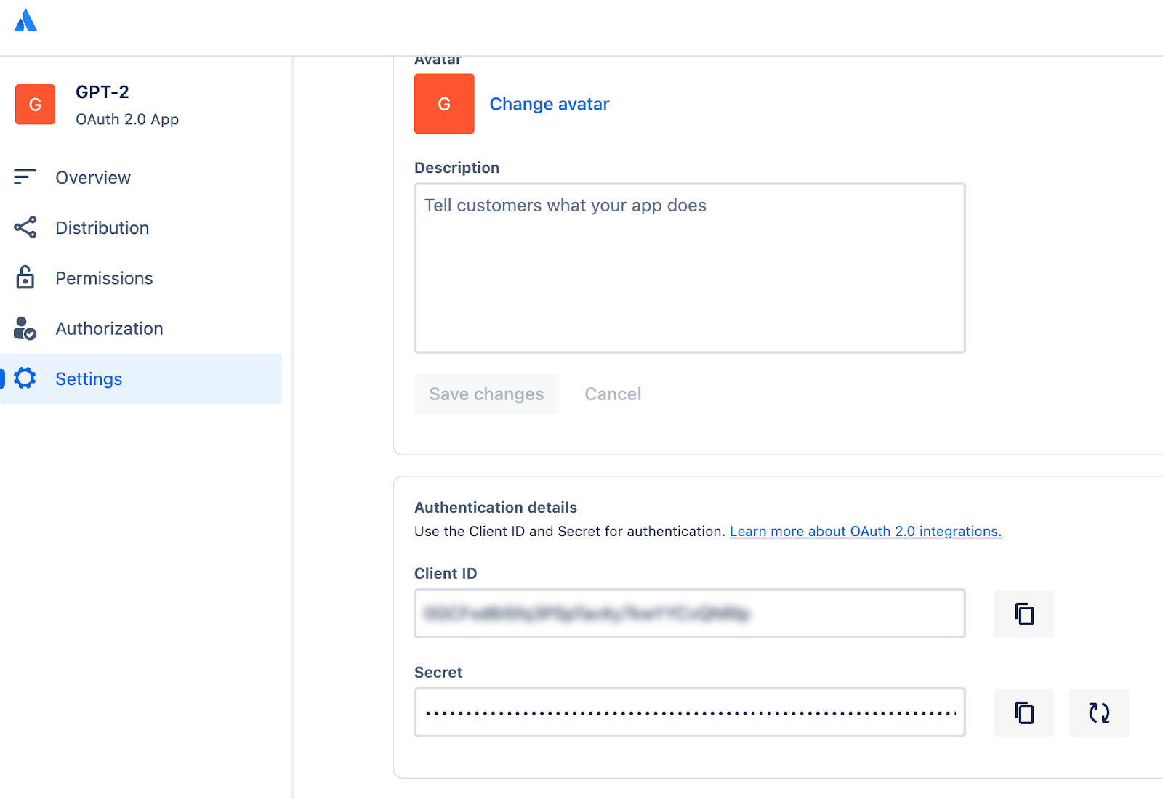
Task: Click the Settings gear icon
Action: [25, 378]
